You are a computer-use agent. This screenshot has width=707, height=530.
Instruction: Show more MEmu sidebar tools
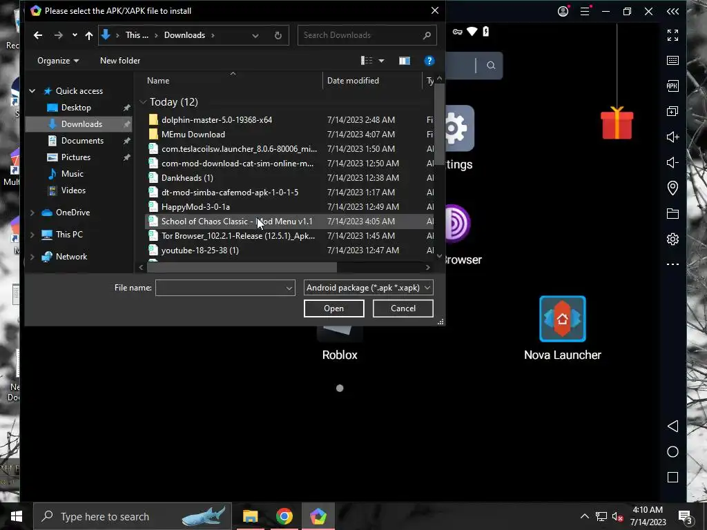click(x=672, y=264)
